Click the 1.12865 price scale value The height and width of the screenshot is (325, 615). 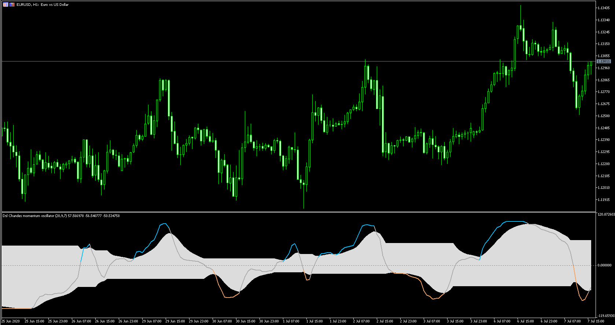pos(604,80)
